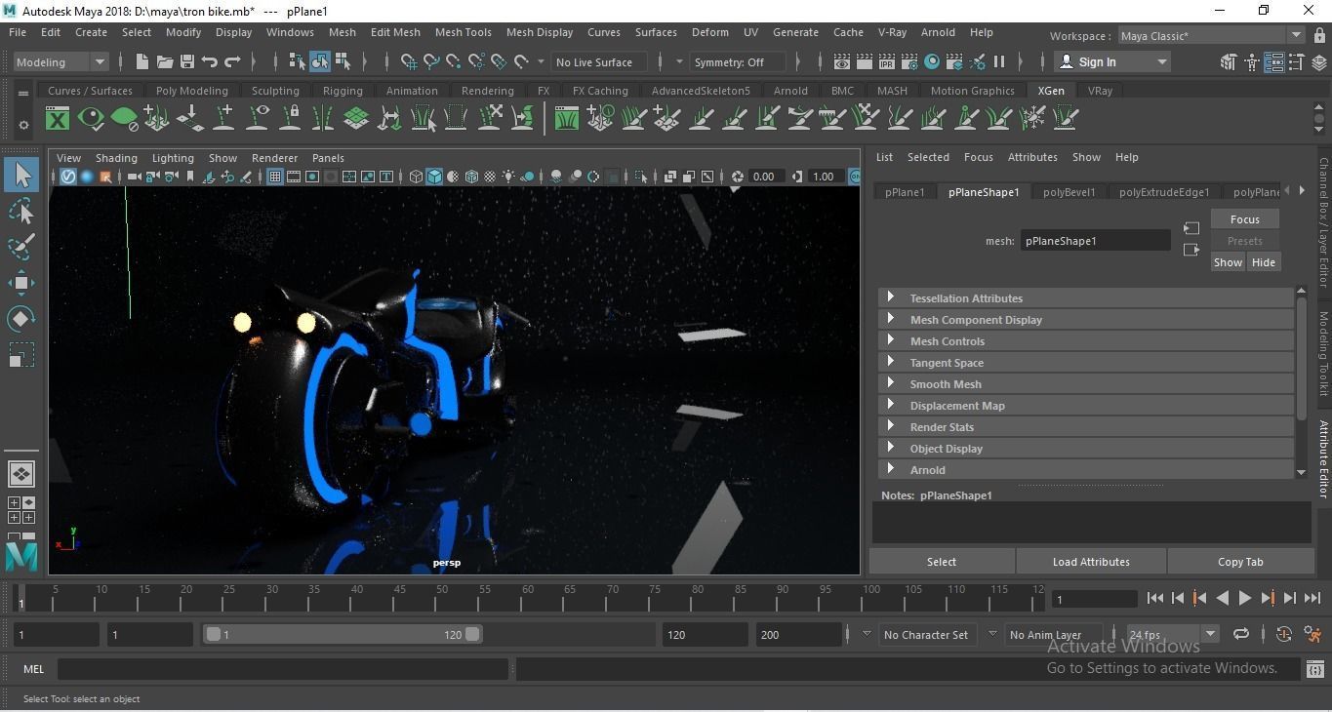Pick the Paint Selection tool

click(x=21, y=247)
